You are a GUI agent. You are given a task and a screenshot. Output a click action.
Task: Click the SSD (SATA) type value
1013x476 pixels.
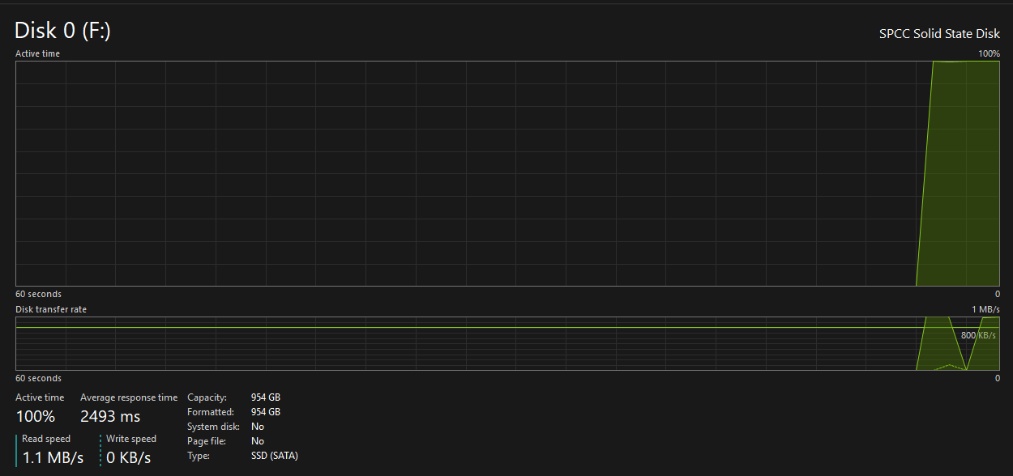[x=274, y=456]
